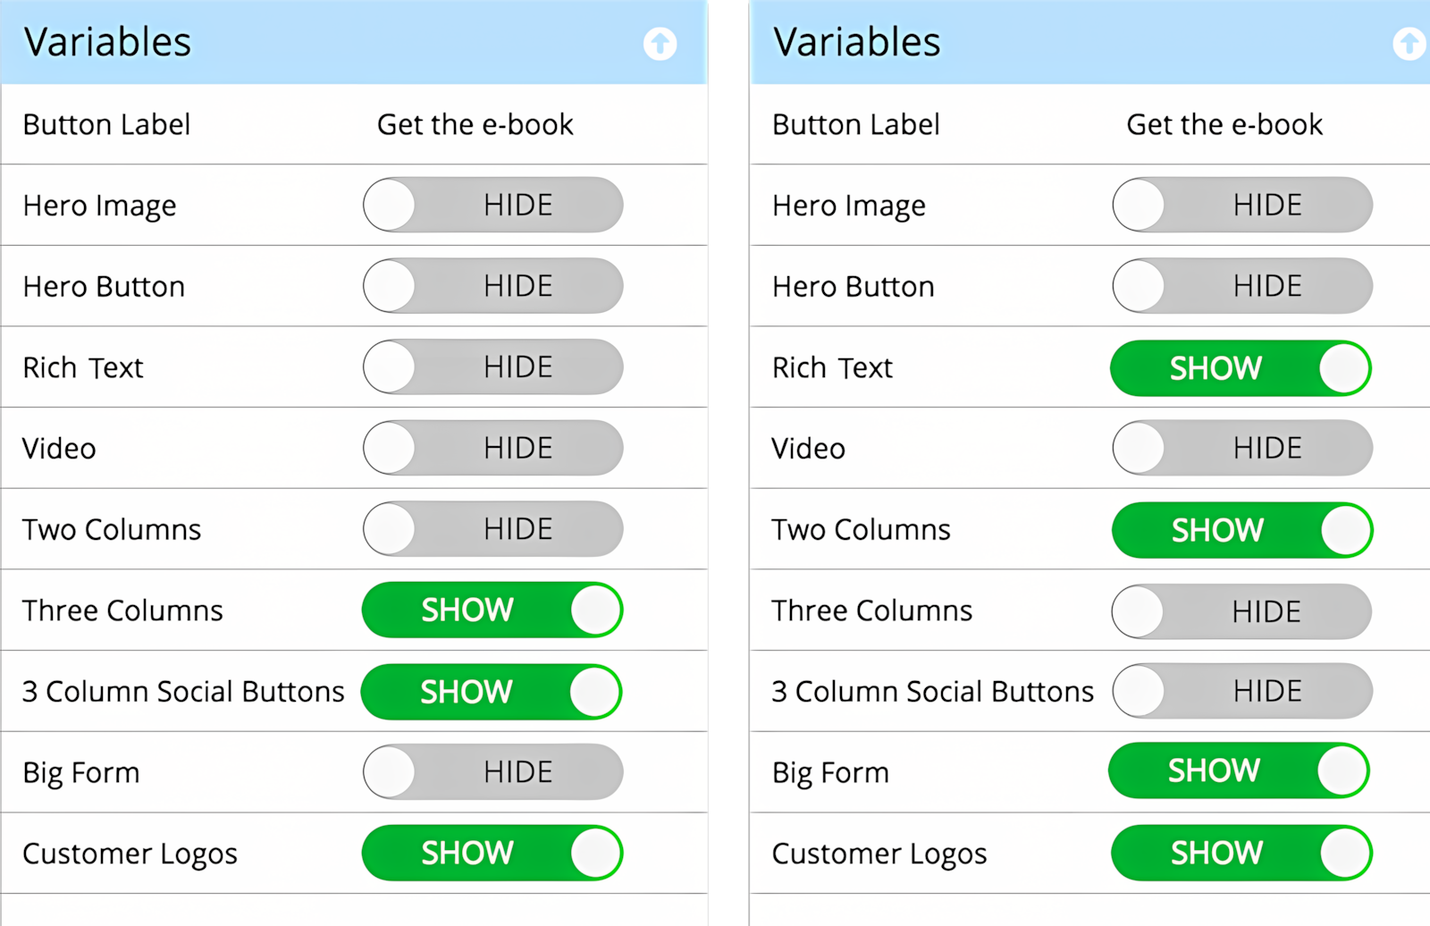Click the Get the e-book button label value on the left
This screenshot has width=1430, height=926.
pos(475,124)
